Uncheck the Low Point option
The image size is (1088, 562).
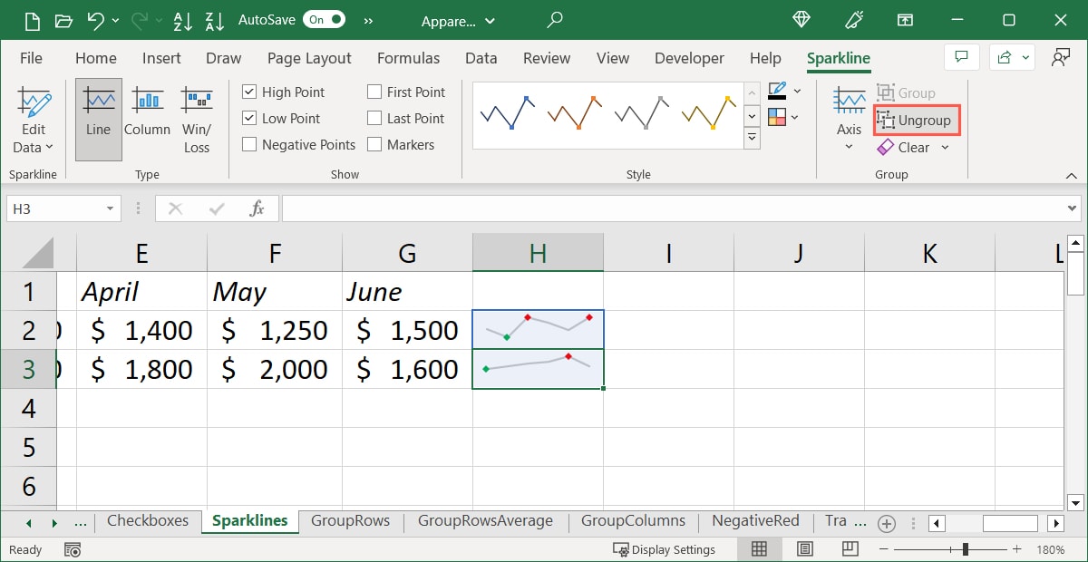248,118
